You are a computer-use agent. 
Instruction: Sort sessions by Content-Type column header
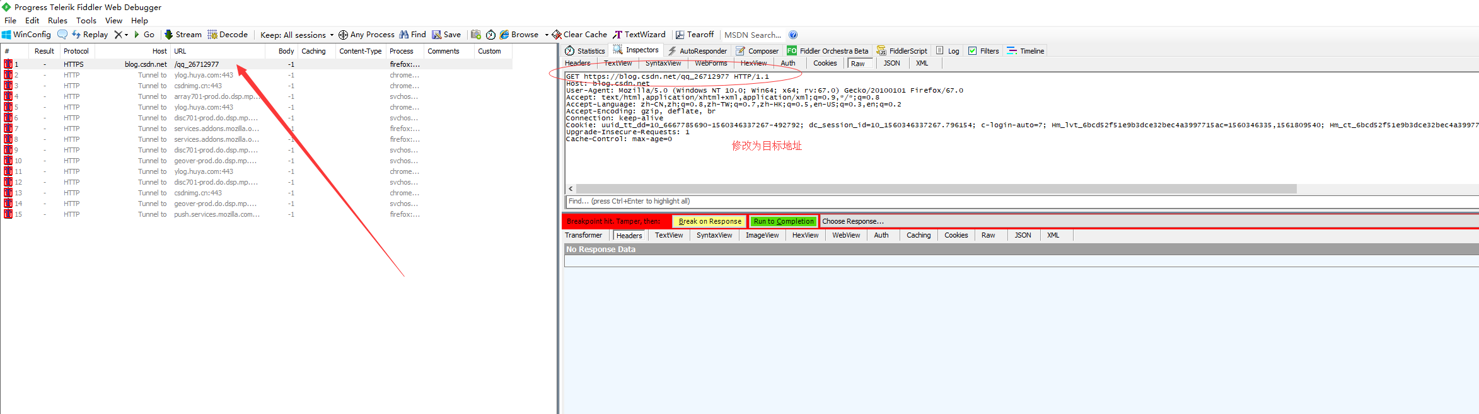(x=360, y=51)
